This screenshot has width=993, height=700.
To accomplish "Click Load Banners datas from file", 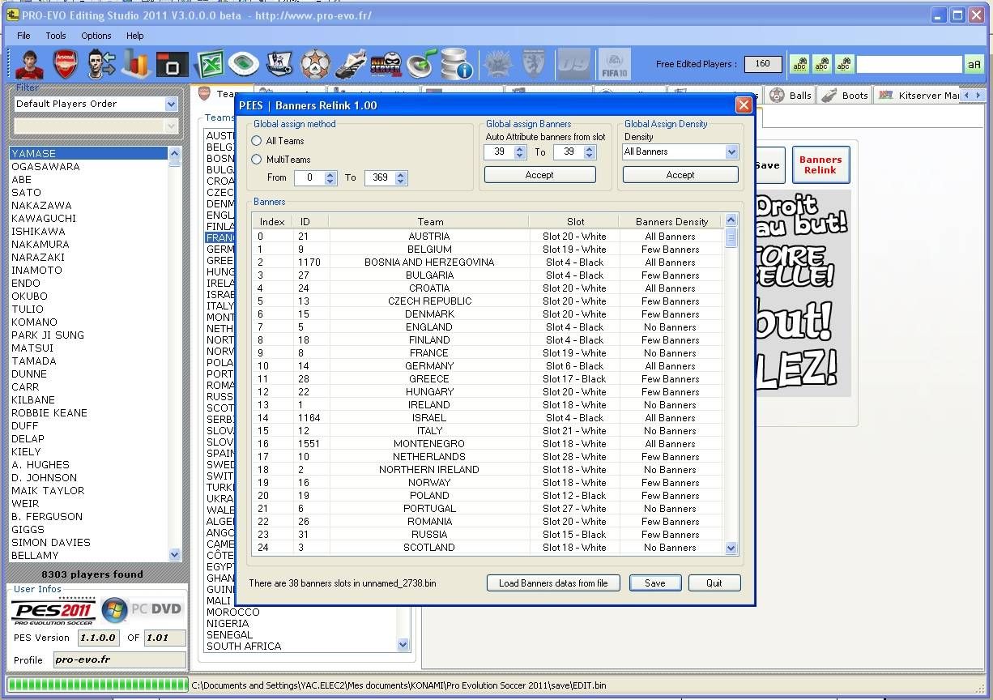I will [x=553, y=583].
